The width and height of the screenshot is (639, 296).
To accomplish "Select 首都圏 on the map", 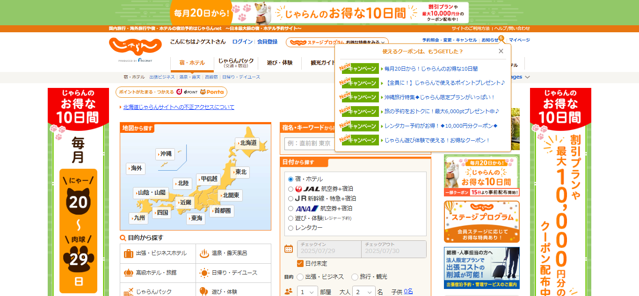I will coord(221,211).
